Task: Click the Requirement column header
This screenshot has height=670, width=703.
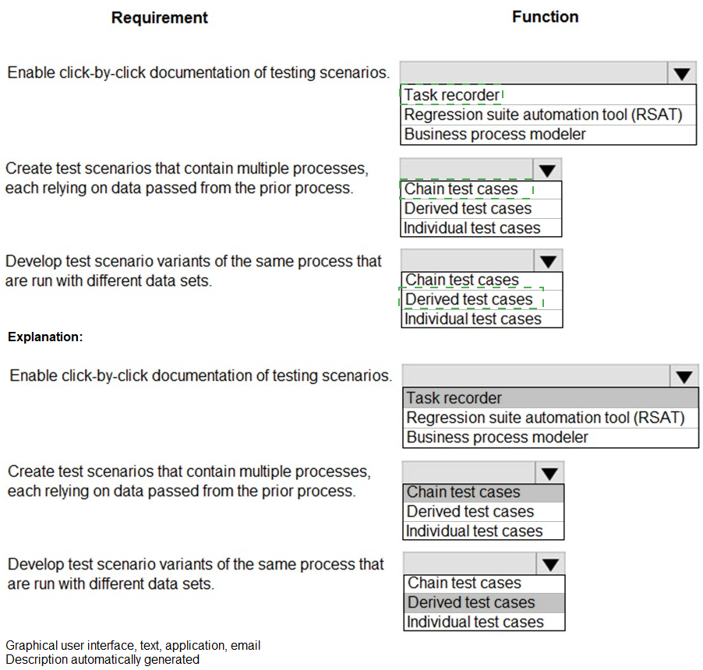Action: pyautogui.click(x=160, y=17)
